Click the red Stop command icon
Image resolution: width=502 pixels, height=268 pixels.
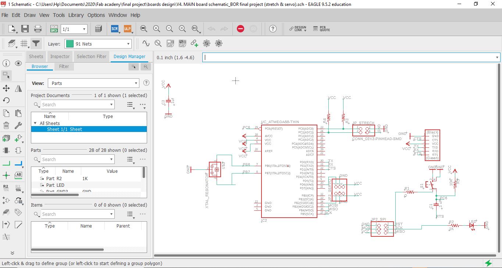click(x=241, y=29)
